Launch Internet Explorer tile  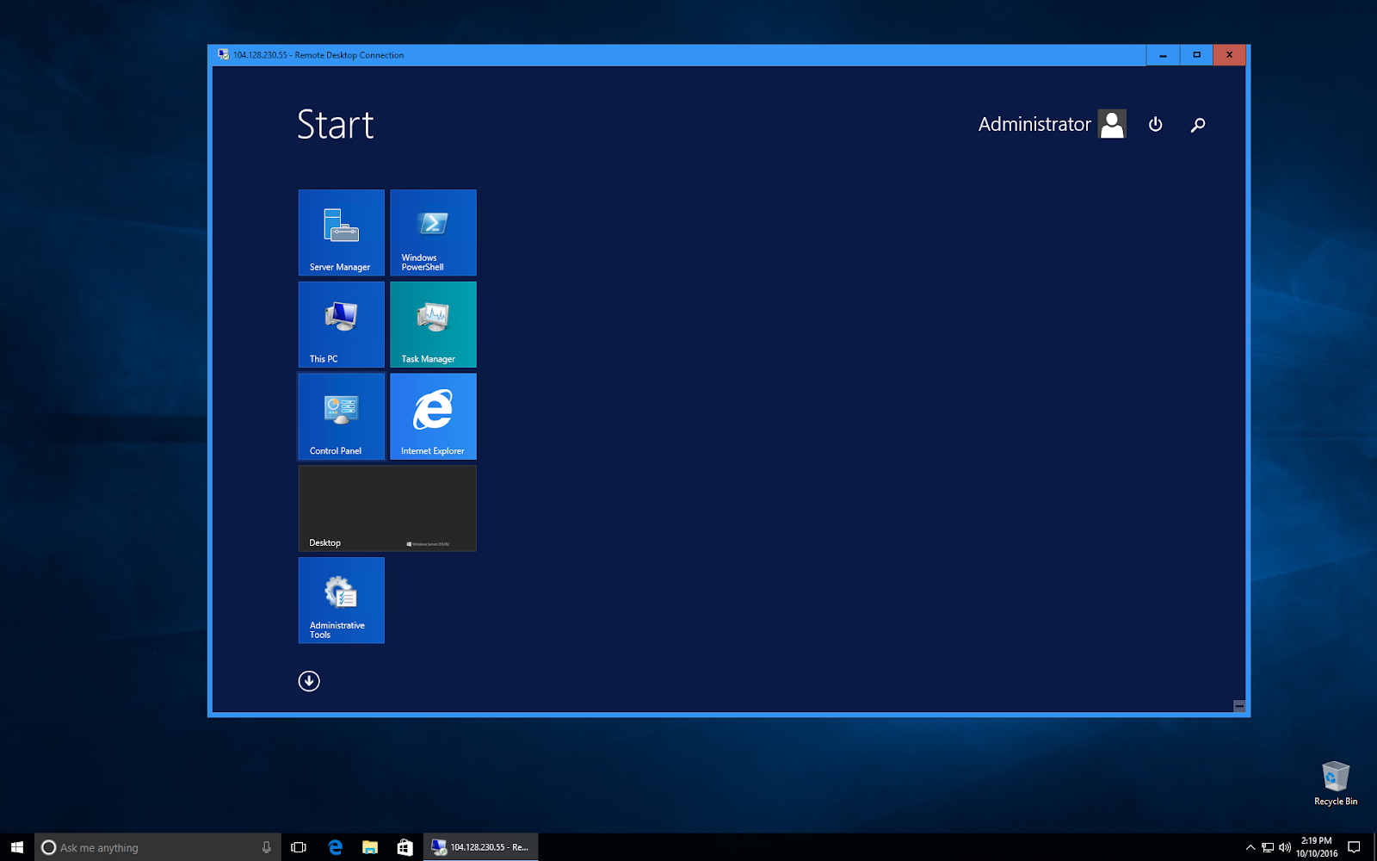[x=433, y=416]
